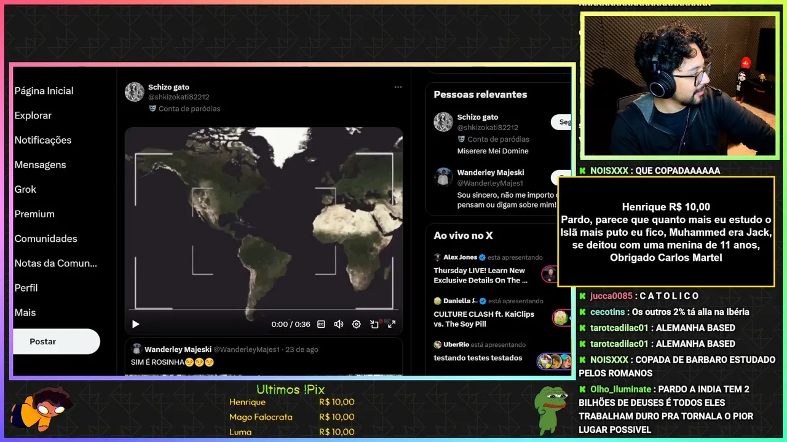The height and width of the screenshot is (442, 787).
Task: Click the NOISXXX QUE COPADAAAAAA chat message
Action: coord(649,171)
